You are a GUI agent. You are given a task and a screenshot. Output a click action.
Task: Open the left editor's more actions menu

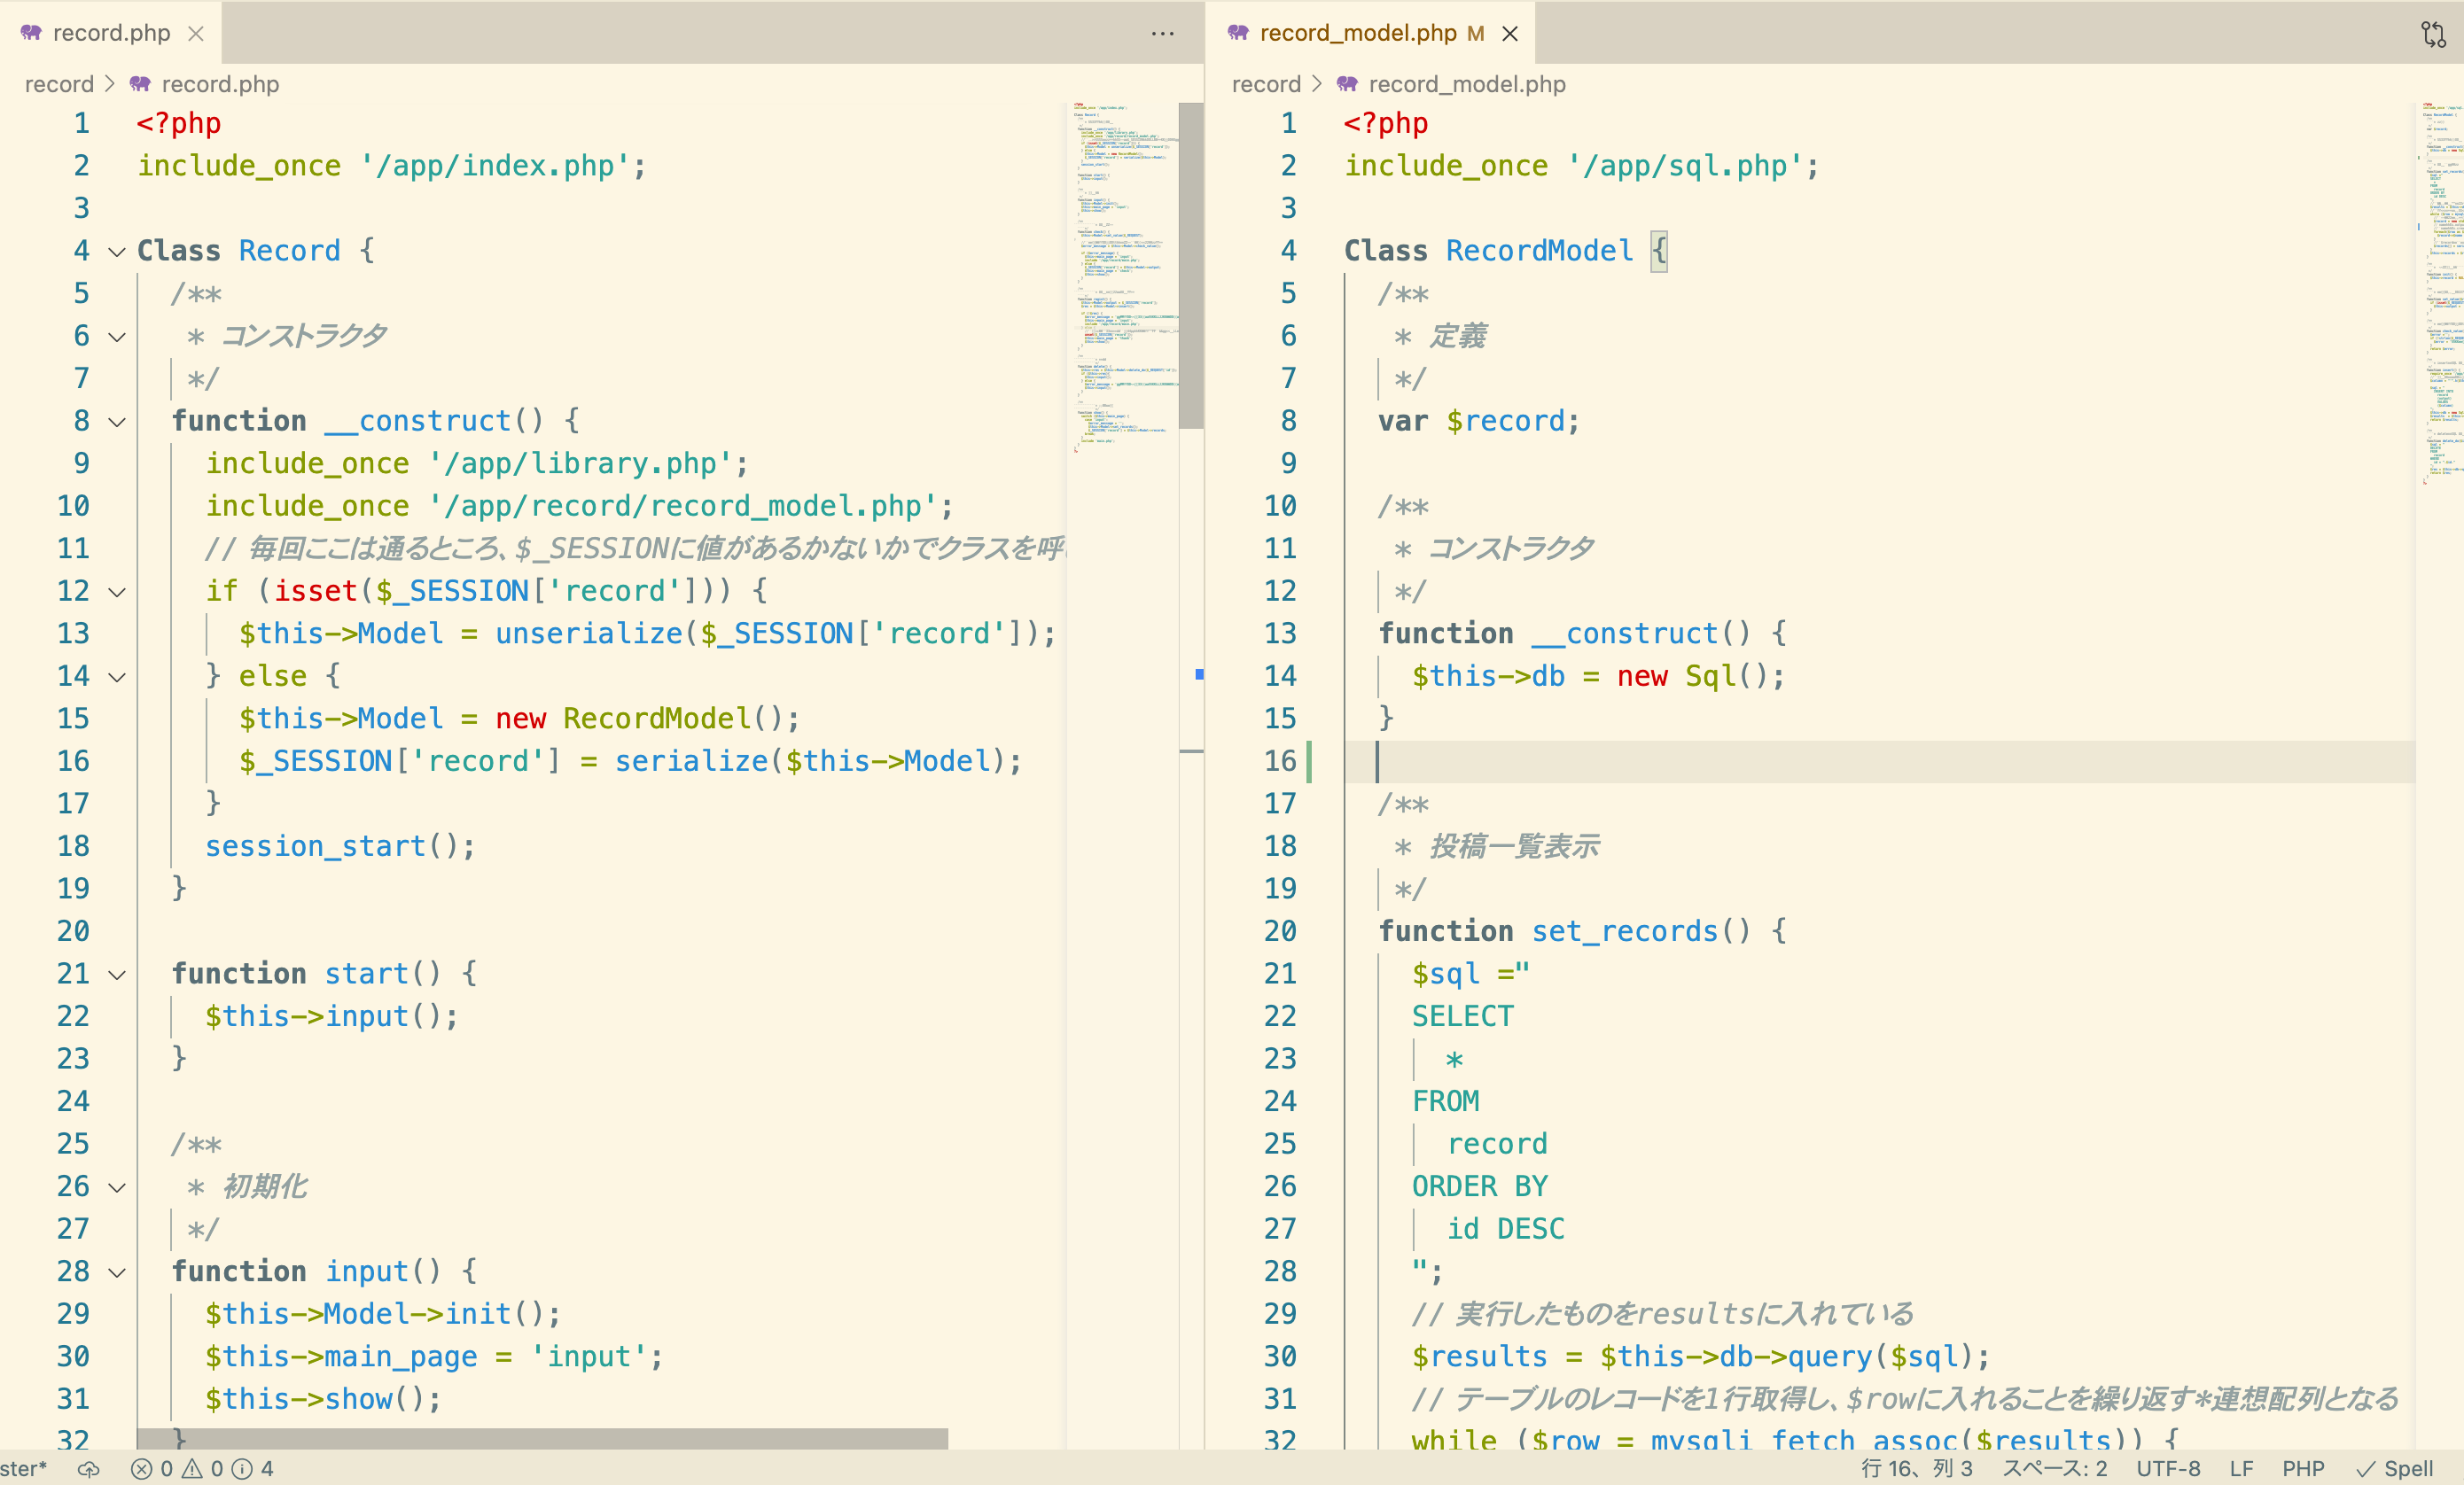pyautogui.click(x=1162, y=33)
